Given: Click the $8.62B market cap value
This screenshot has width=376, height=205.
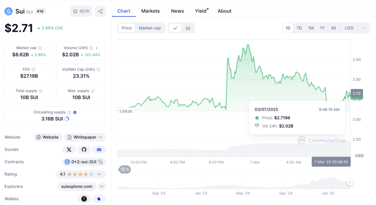Looking at the screenshot, I should 21,55.
